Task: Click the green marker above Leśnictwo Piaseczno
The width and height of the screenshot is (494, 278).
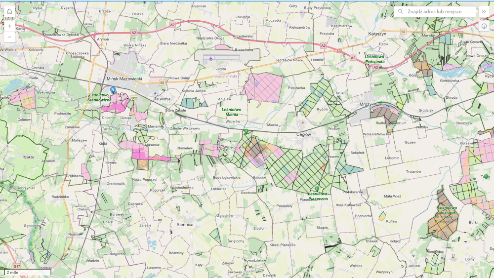Action: pyautogui.click(x=316, y=188)
